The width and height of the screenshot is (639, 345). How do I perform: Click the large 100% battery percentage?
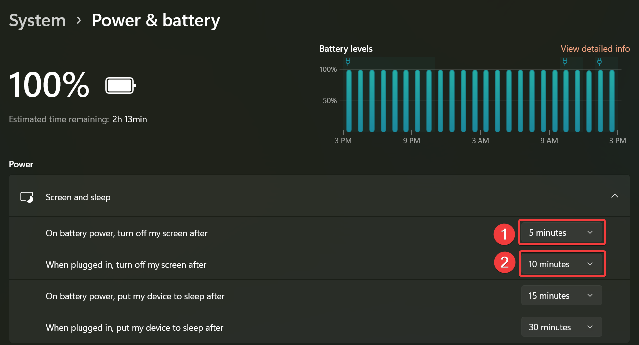[50, 85]
